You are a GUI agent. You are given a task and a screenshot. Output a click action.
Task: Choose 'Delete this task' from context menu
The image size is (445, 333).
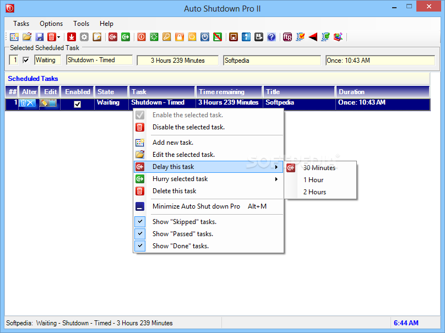click(209, 191)
